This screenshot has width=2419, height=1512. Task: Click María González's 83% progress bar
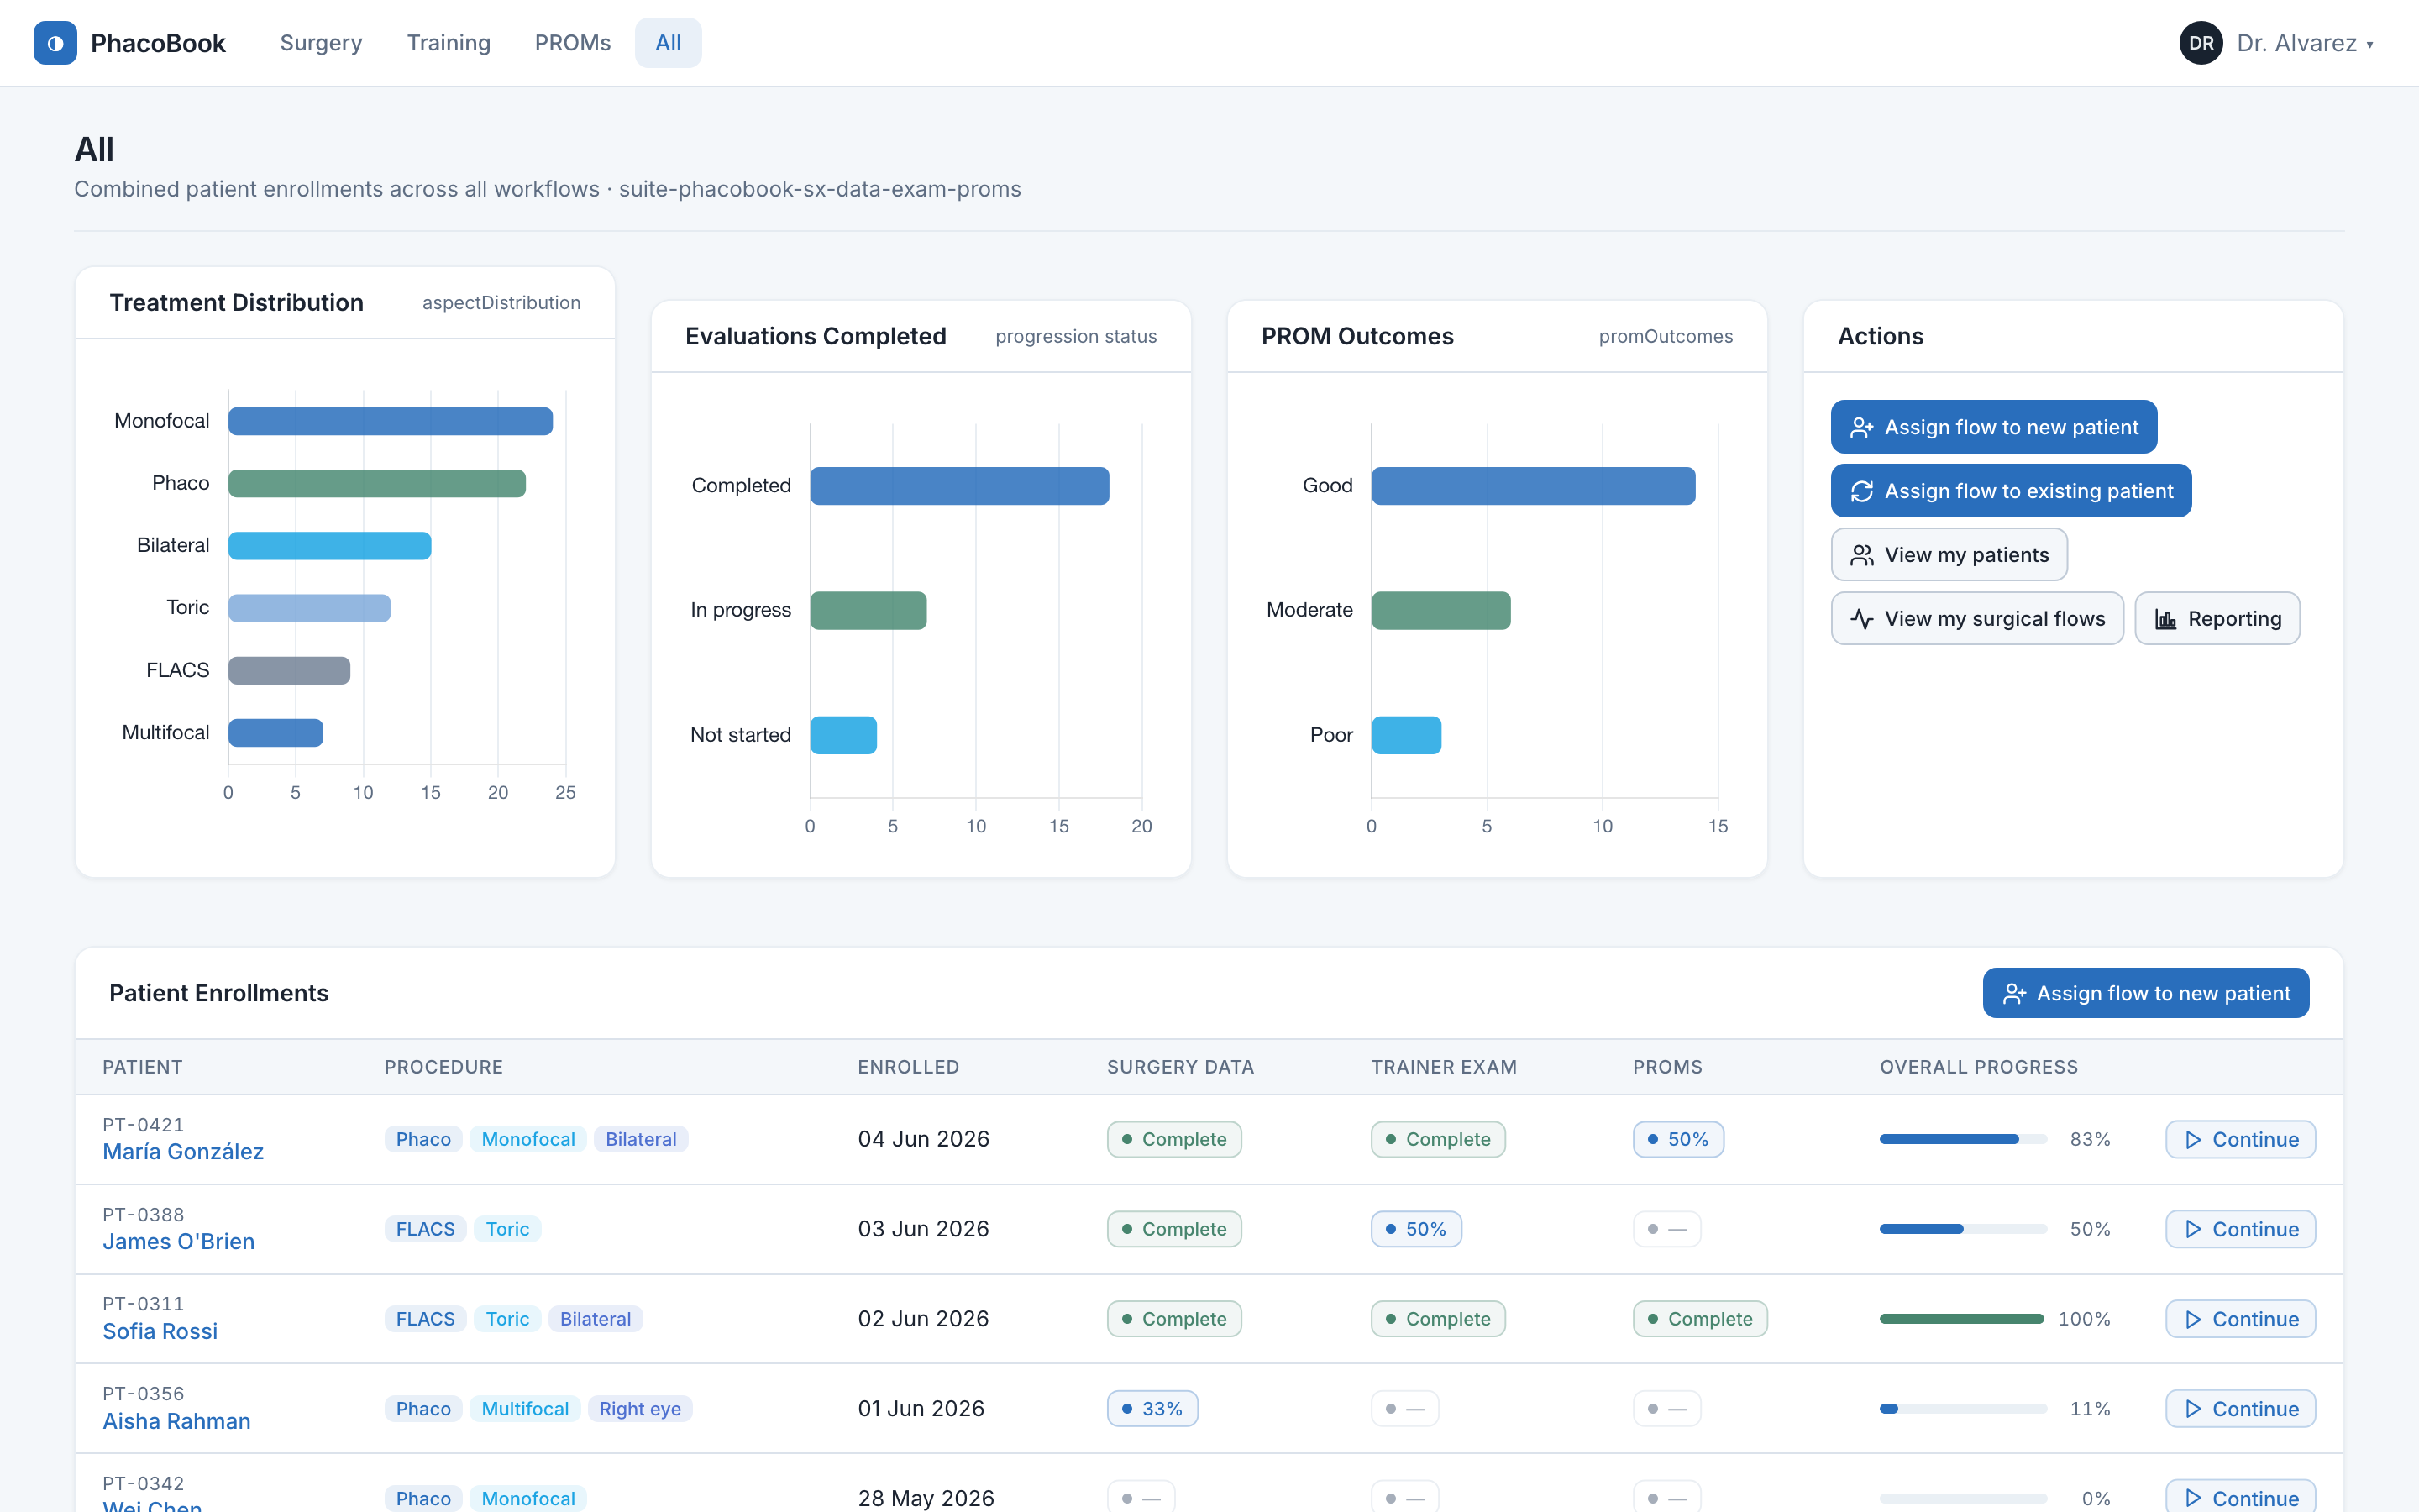pos(1963,1139)
